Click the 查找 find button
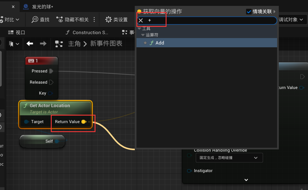308x190 pixels. coord(40,20)
